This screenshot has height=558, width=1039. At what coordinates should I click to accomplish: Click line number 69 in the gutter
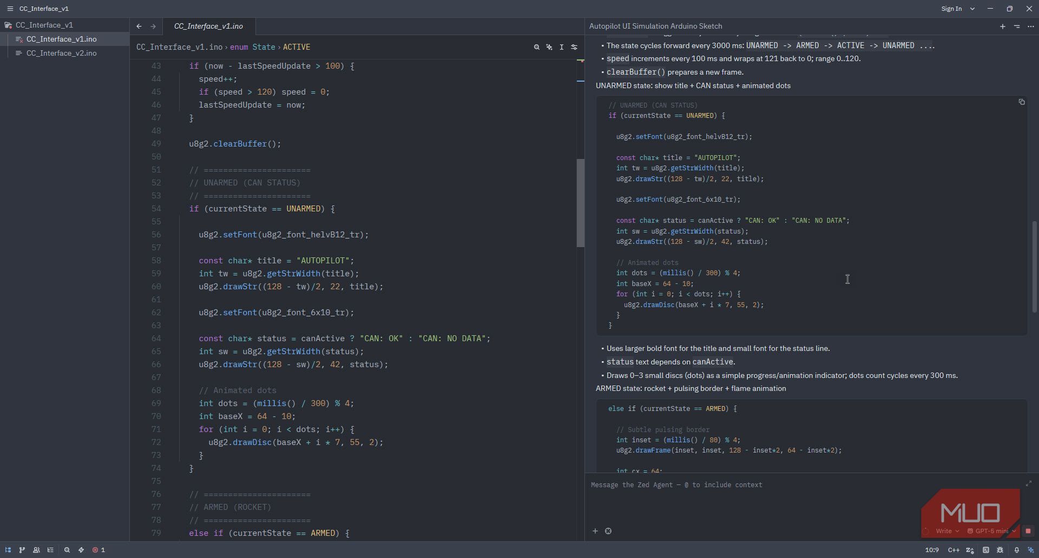pyautogui.click(x=156, y=403)
